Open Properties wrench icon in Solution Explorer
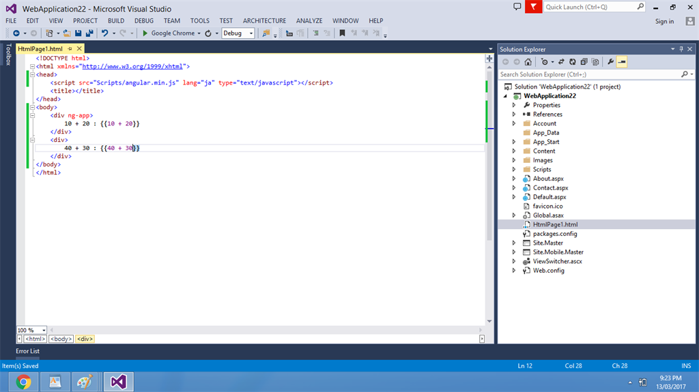 [x=611, y=61]
